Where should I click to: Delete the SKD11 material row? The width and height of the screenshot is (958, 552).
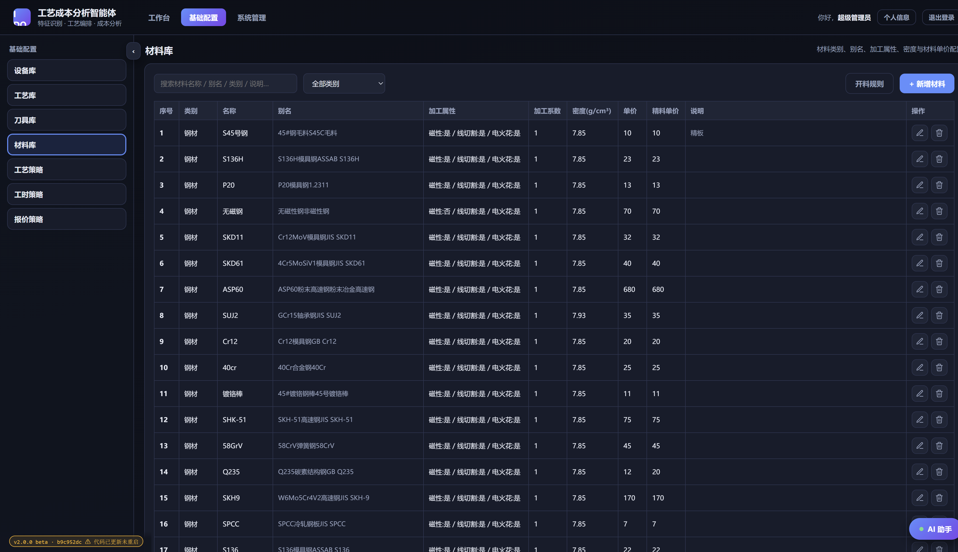(939, 237)
